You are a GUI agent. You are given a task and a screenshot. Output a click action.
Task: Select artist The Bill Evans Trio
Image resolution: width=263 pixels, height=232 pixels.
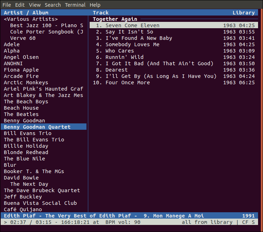[34, 140]
